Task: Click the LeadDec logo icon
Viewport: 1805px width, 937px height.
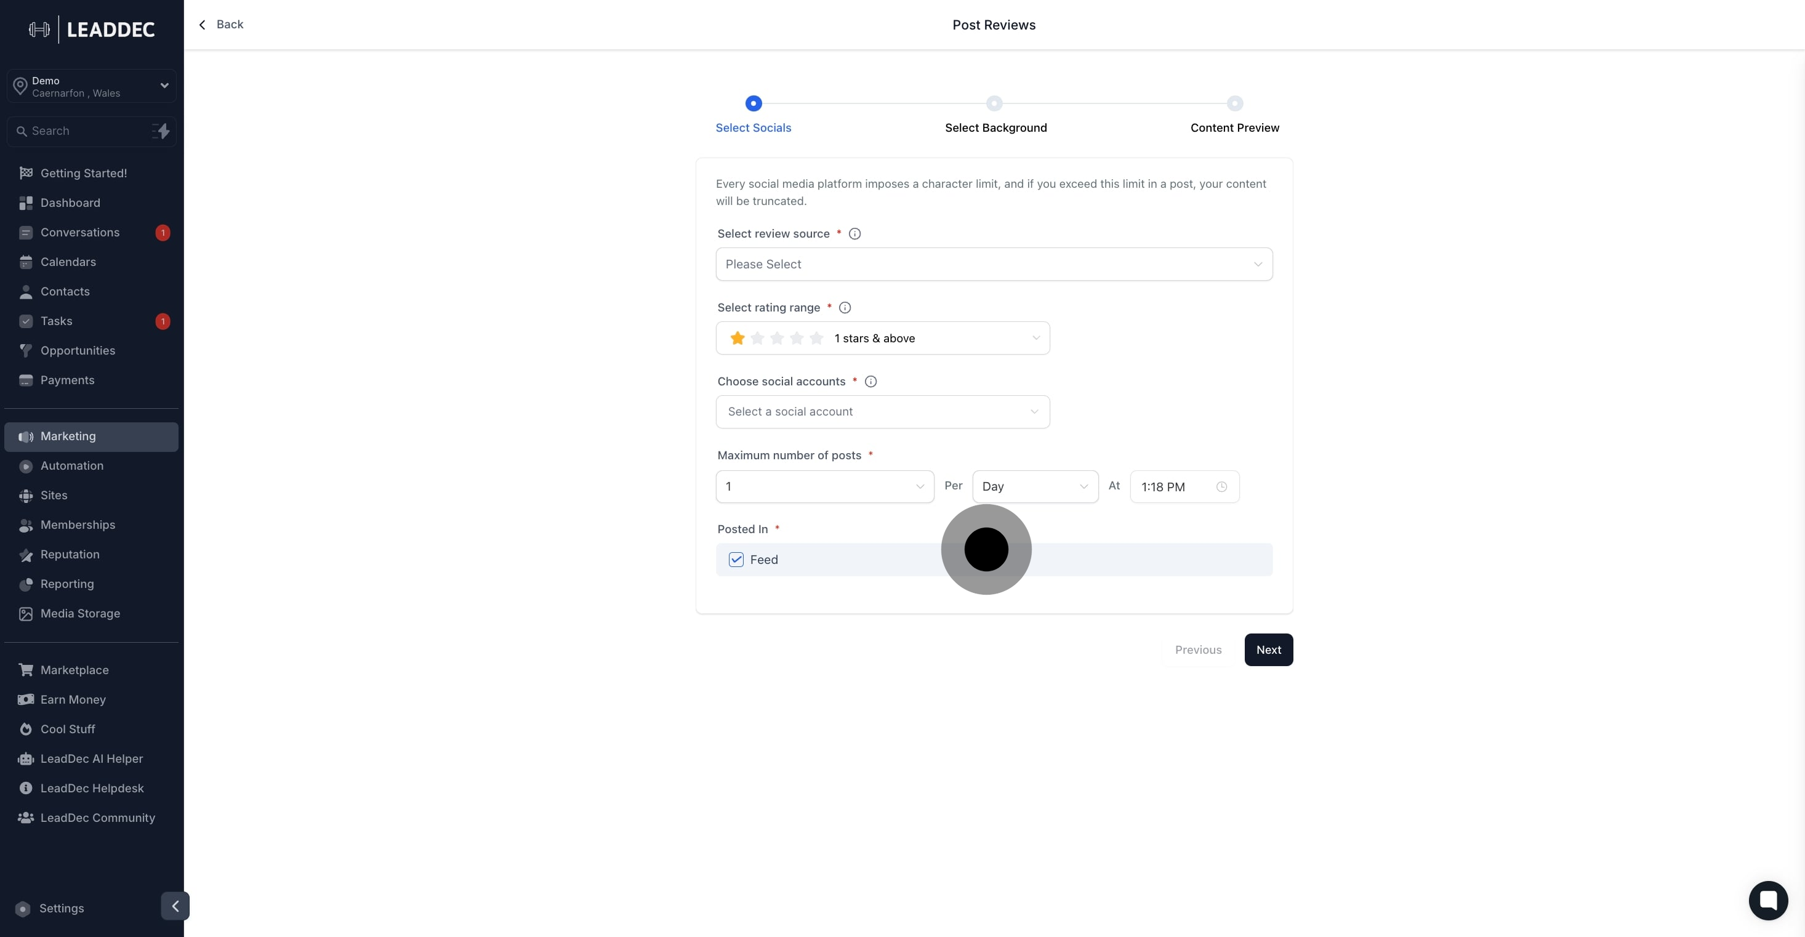Action: (x=39, y=30)
